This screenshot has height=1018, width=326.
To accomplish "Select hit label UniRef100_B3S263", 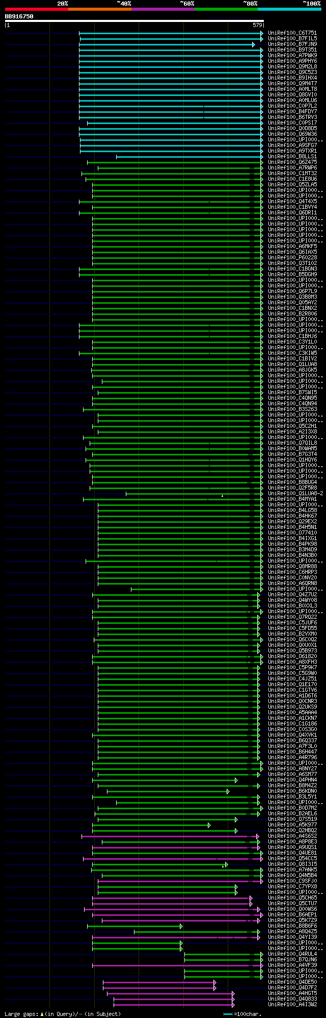I will point(292,409).
